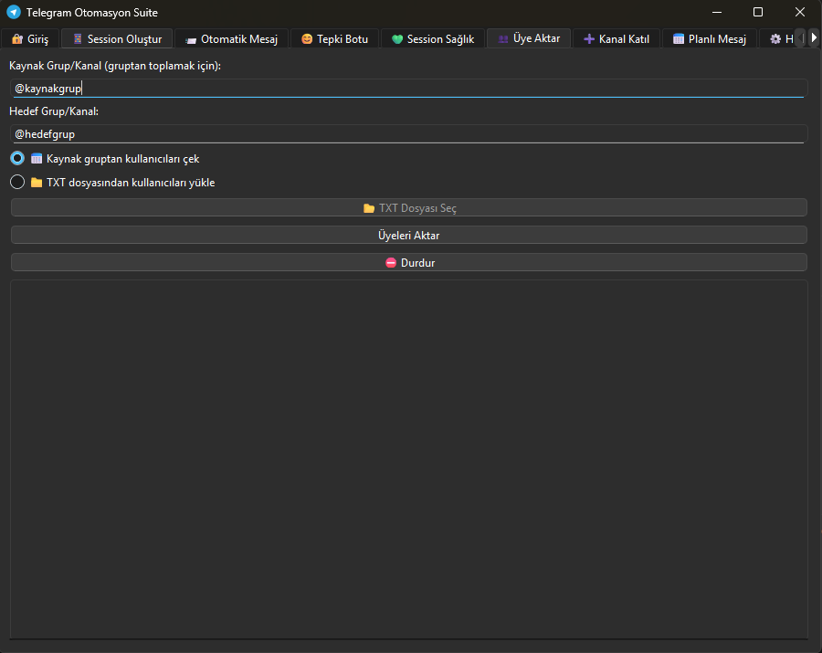Close the Telegram Otomasyon Suite window
The width and height of the screenshot is (822, 653).
coord(800,12)
